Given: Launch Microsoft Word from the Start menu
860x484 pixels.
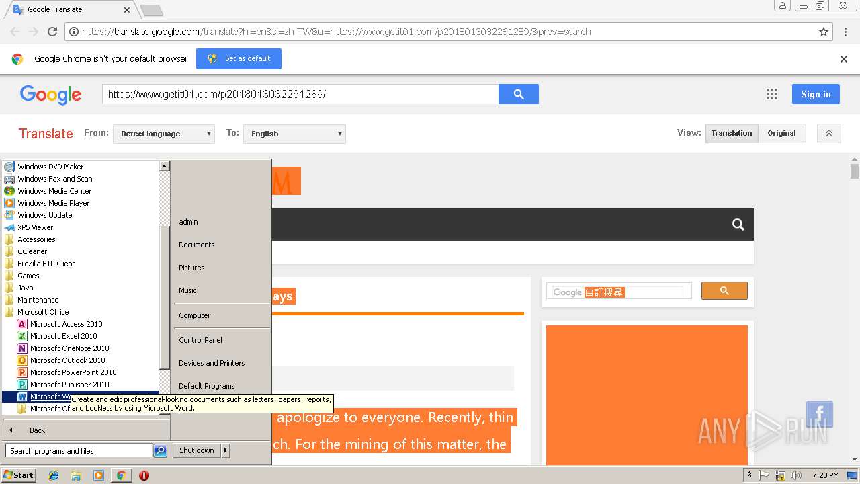Looking at the screenshot, I should coord(50,397).
